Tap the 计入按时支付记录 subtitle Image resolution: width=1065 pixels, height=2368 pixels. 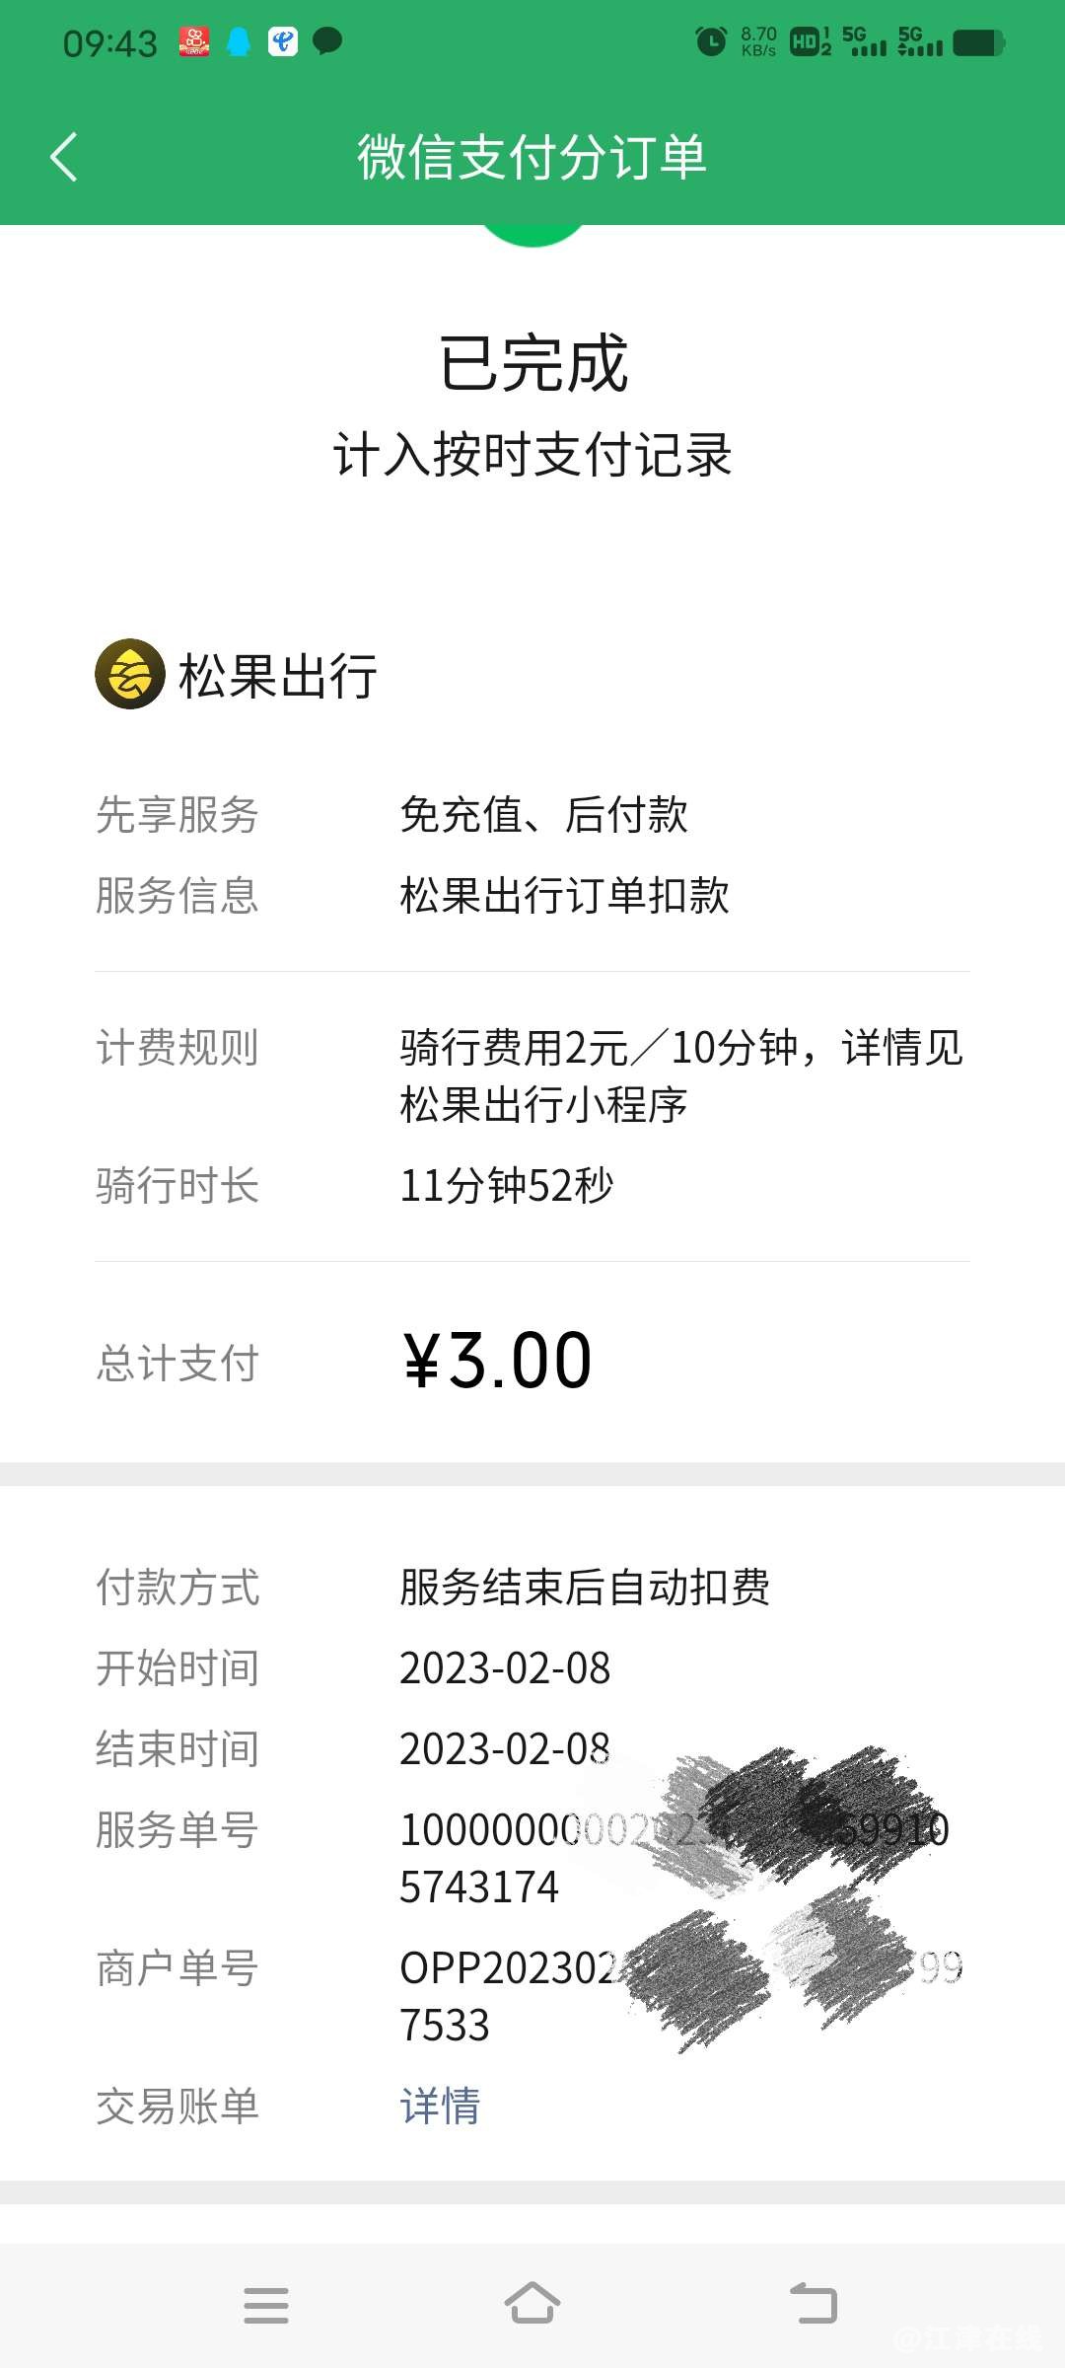coord(532,455)
